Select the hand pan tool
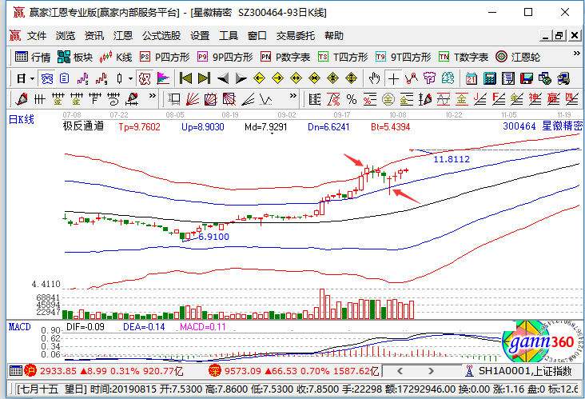The height and width of the screenshot is (399, 585). [x=374, y=78]
